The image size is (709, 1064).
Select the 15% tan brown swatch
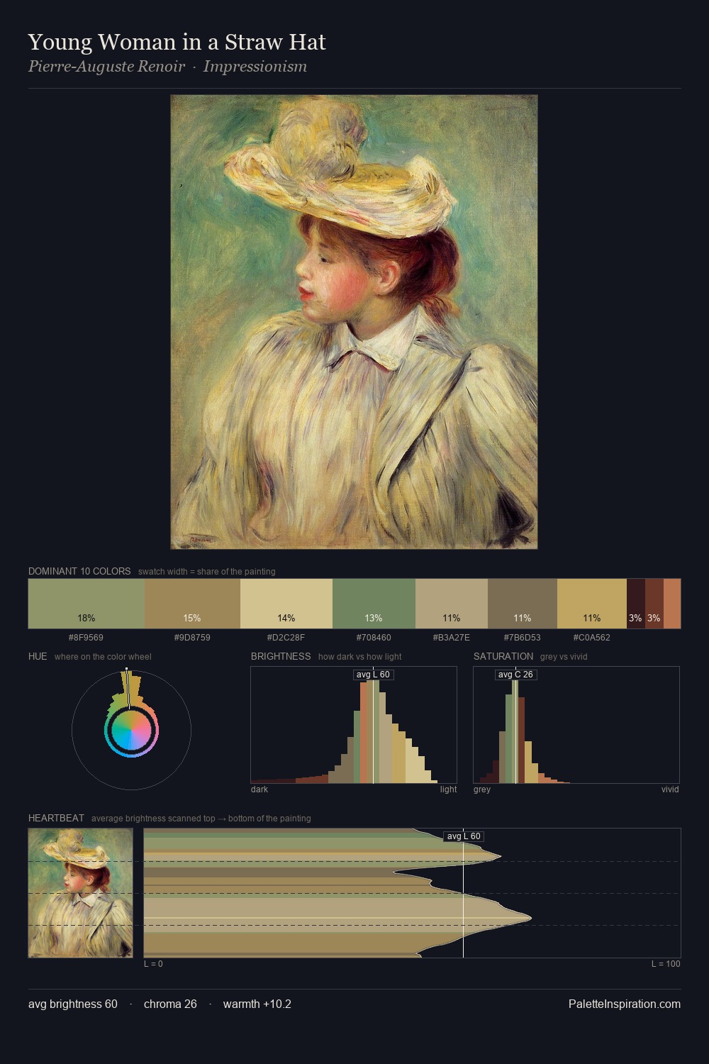pyautogui.click(x=192, y=604)
